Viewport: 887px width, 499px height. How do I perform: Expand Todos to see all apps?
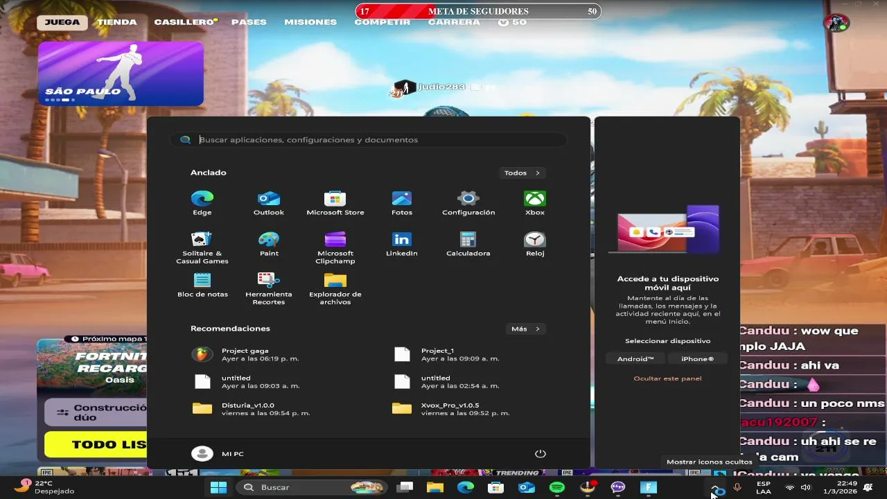522,173
